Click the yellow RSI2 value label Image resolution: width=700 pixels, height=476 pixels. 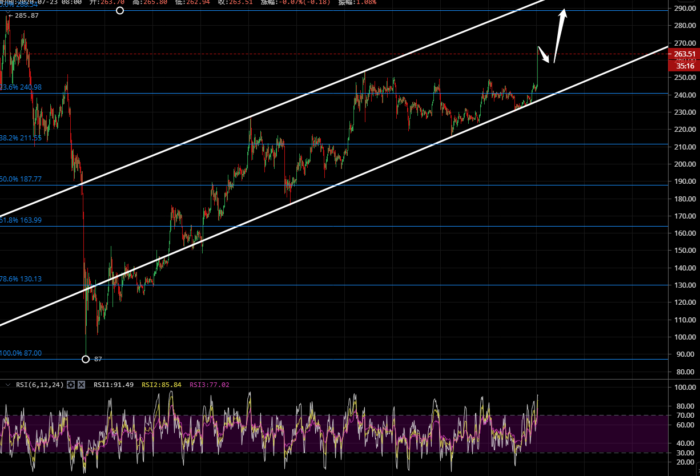point(162,385)
